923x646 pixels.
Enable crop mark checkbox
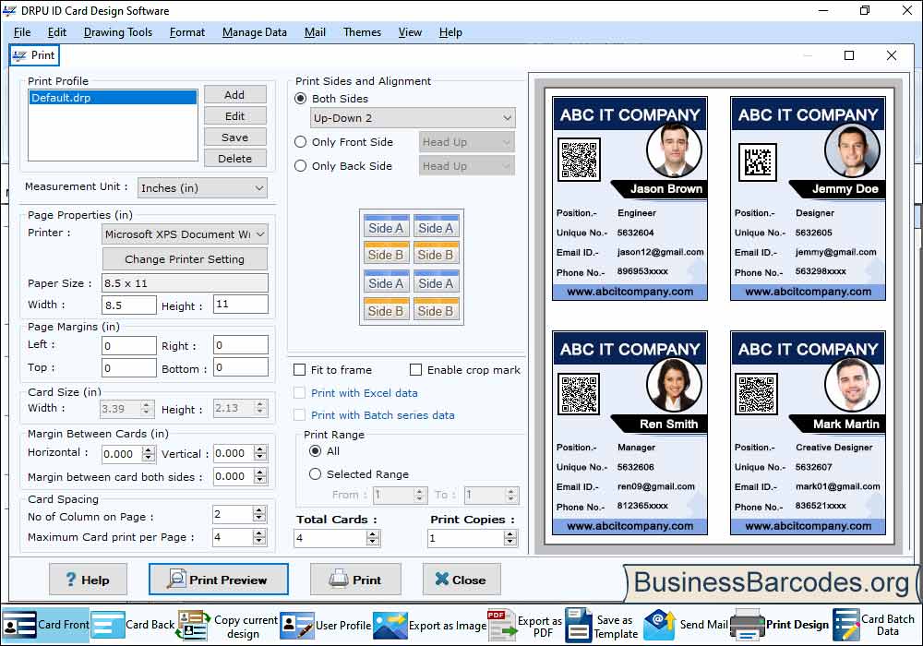[415, 369]
